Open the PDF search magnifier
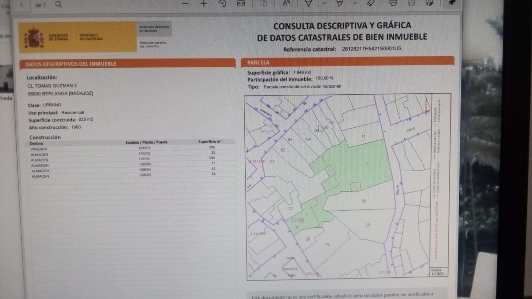 (x=59, y=4)
